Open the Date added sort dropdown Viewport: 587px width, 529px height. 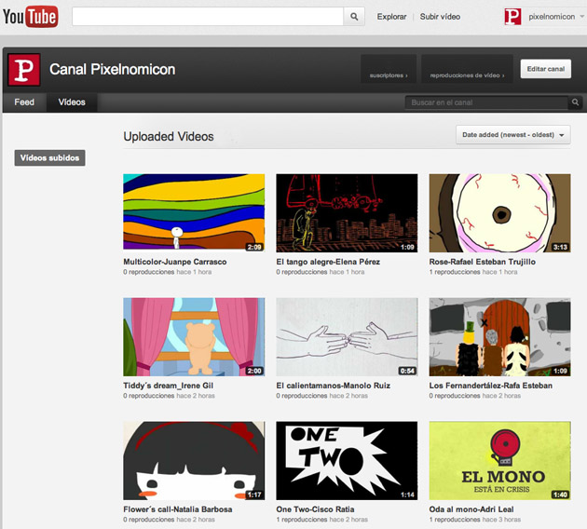click(513, 135)
